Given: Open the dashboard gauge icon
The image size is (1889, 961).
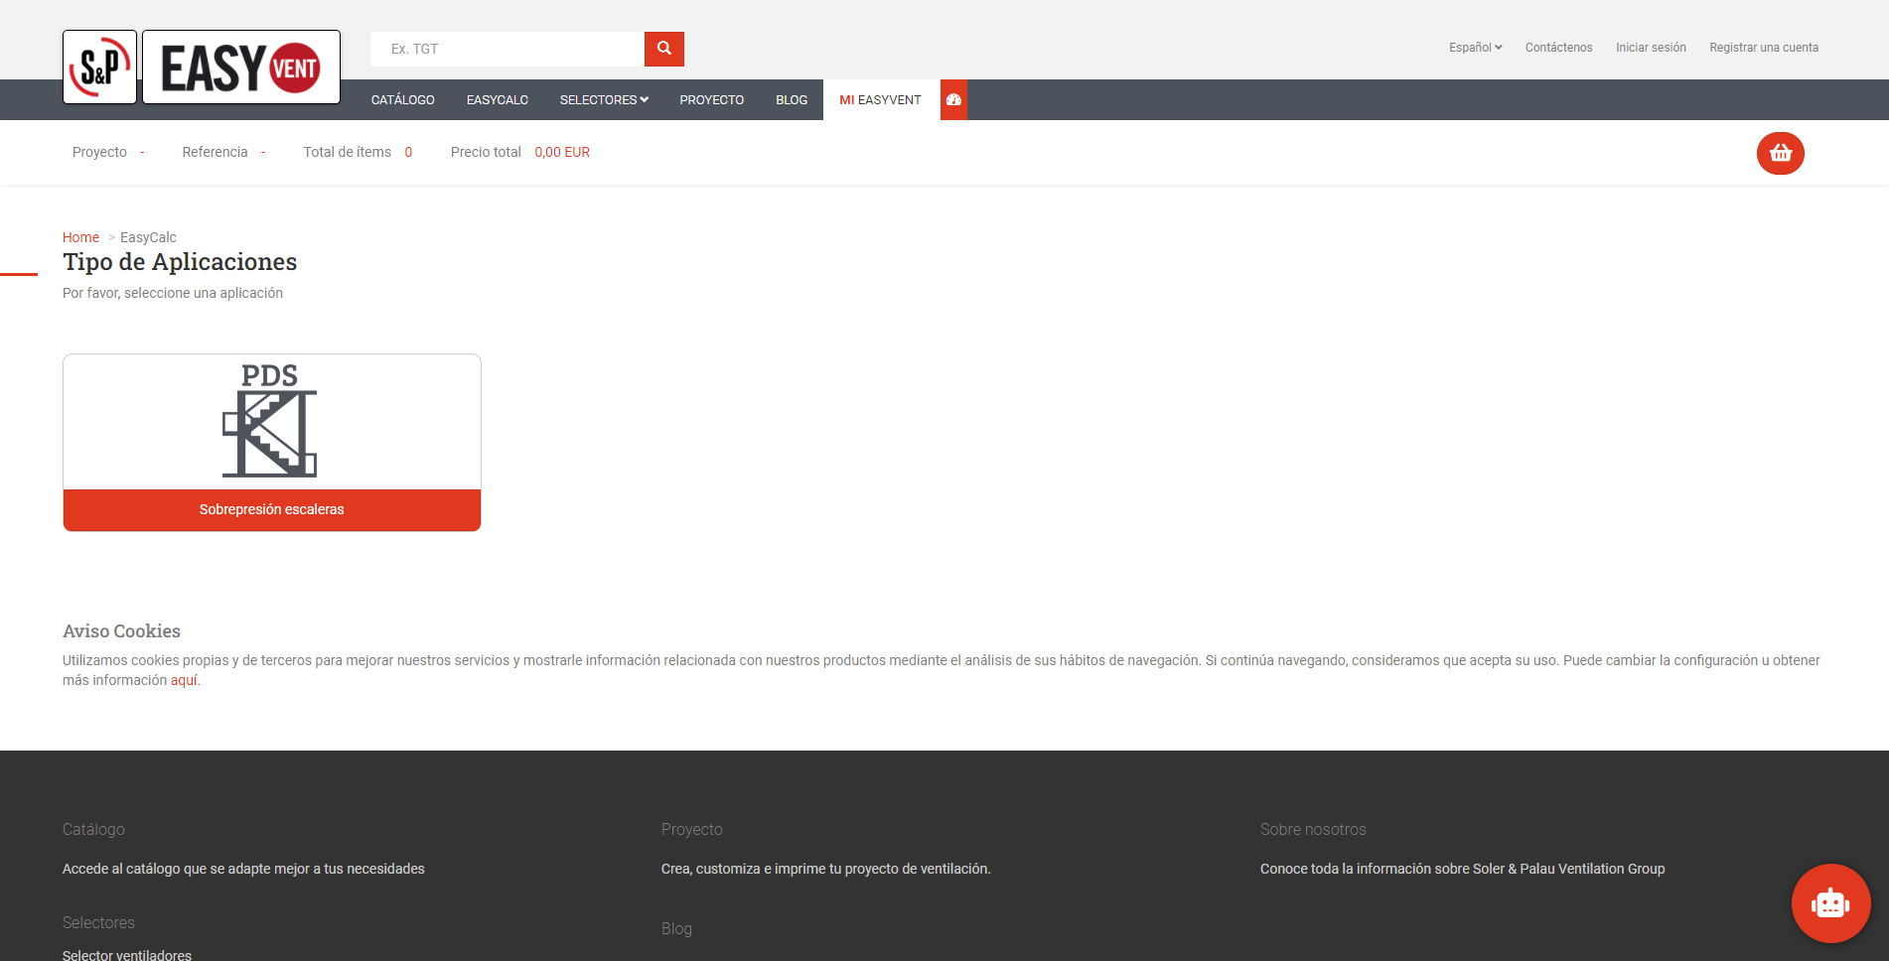Looking at the screenshot, I should [x=953, y=100].
